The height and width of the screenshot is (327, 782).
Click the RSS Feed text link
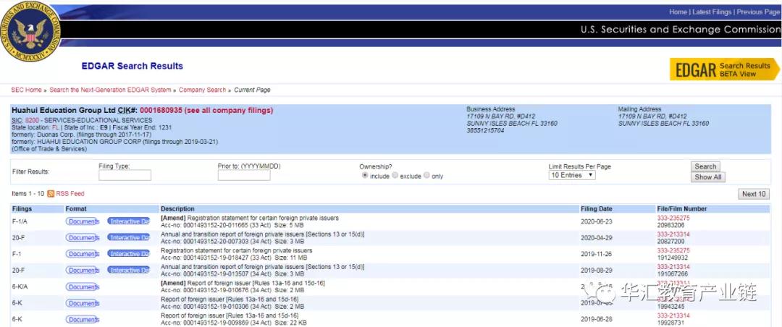(x=70, y=193)
